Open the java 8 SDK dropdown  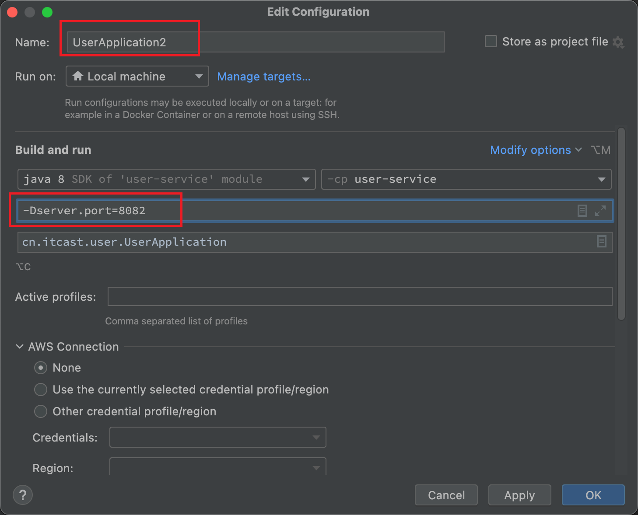click(x=166, y=179)
